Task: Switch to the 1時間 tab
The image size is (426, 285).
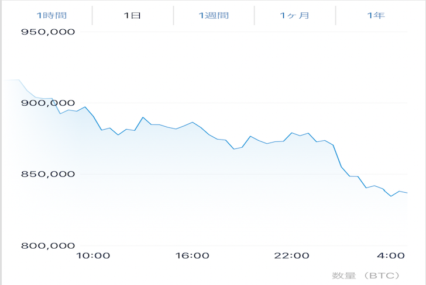Action: (x=51, y=15)
